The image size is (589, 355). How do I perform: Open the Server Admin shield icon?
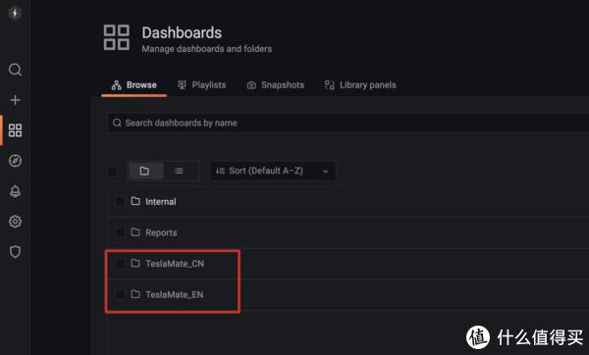coord(15,252)
